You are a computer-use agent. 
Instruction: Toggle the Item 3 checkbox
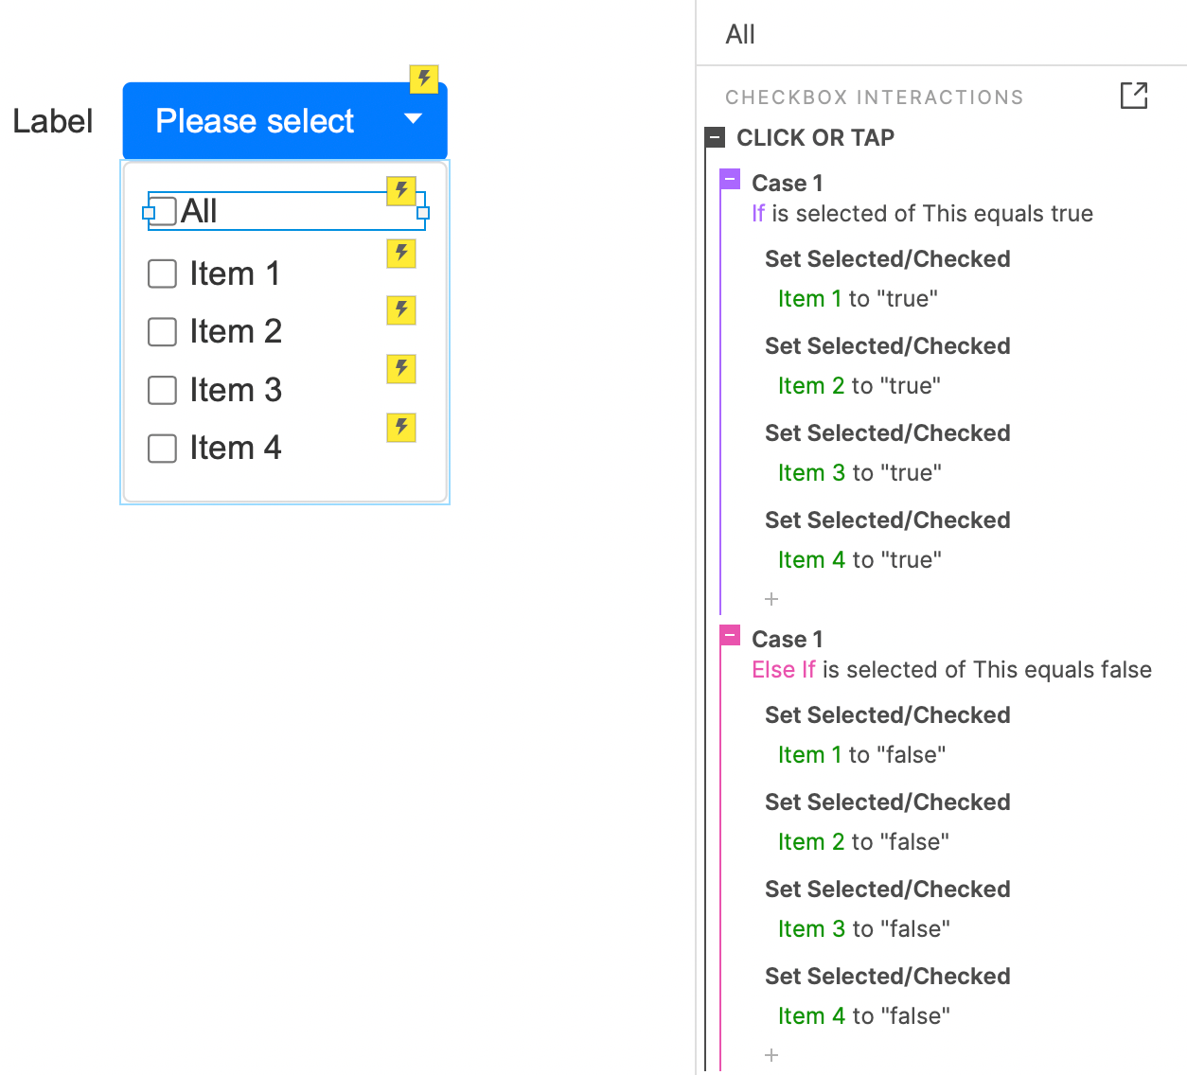(x=163, y=391)
